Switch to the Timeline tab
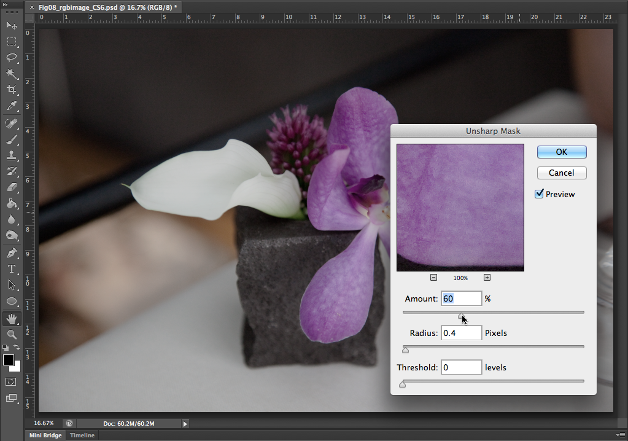Image resolution: width=628 pixels, height=441 pixels. 82,435
